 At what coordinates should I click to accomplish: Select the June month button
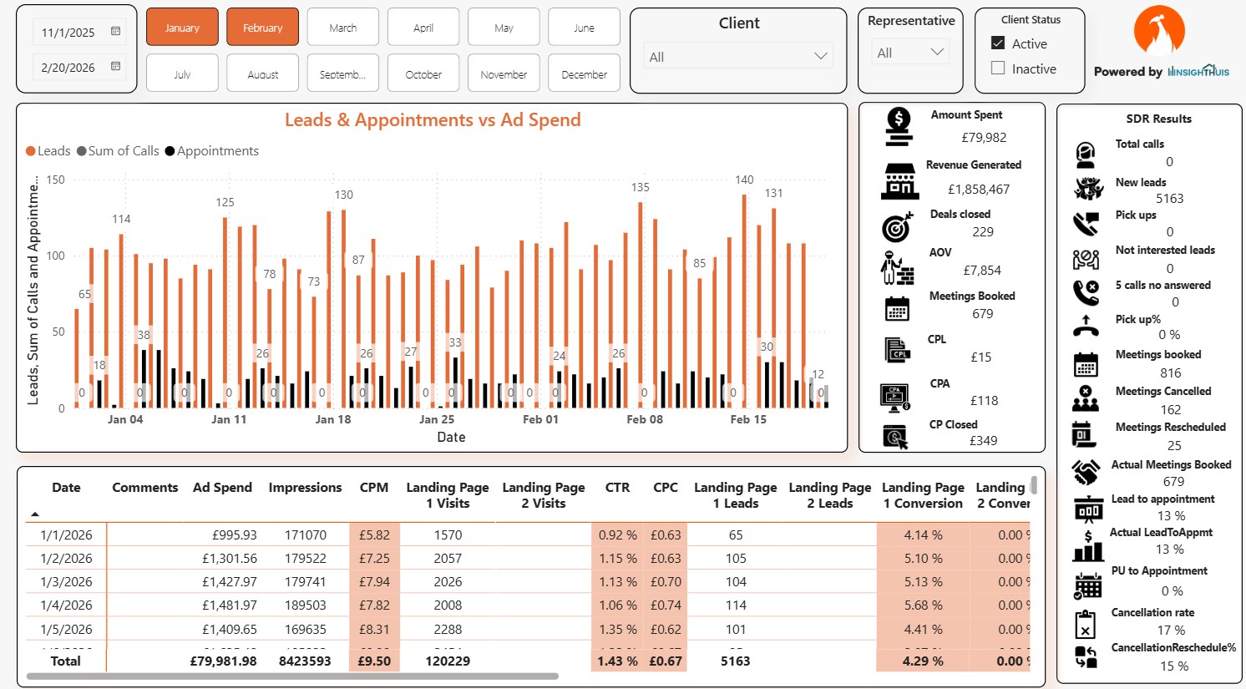584,27
